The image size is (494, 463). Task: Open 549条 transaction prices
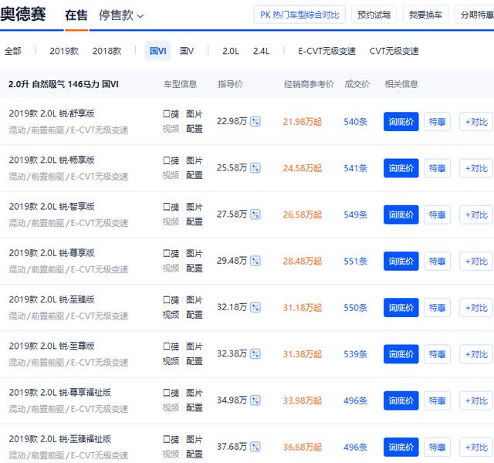coord(355,215)
